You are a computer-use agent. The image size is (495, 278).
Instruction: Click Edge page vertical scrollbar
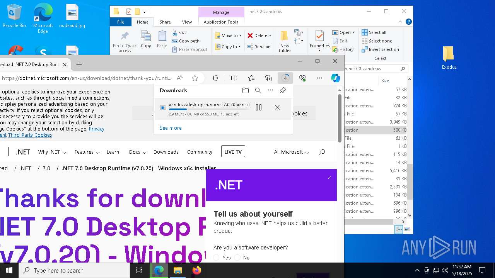340,118
